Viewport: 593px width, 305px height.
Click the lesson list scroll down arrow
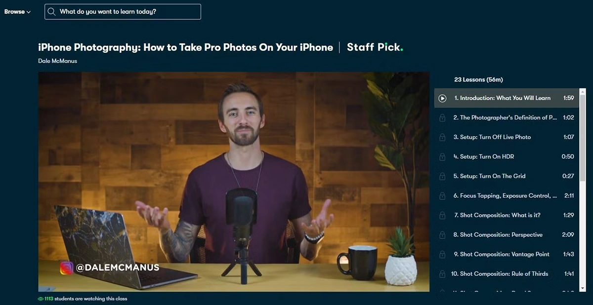coord(583,288)
